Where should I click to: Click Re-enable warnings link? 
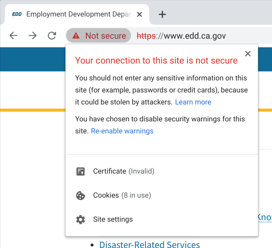[x=122, y=131]
